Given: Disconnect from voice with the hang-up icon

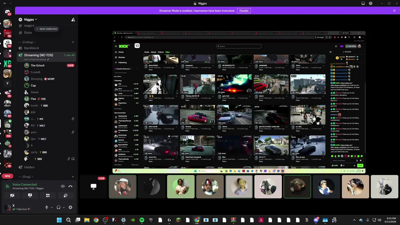Looking at the screenshot, I should coord(71,186).
